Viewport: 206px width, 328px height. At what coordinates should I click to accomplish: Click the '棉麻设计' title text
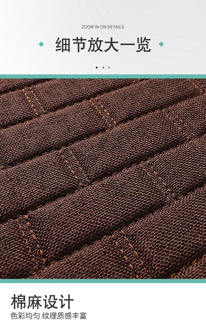click(x=42, y=302)
